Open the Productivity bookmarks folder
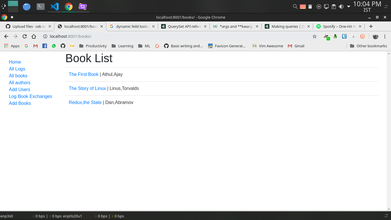Viewport: 391px width, 220px height. [93, 46]
